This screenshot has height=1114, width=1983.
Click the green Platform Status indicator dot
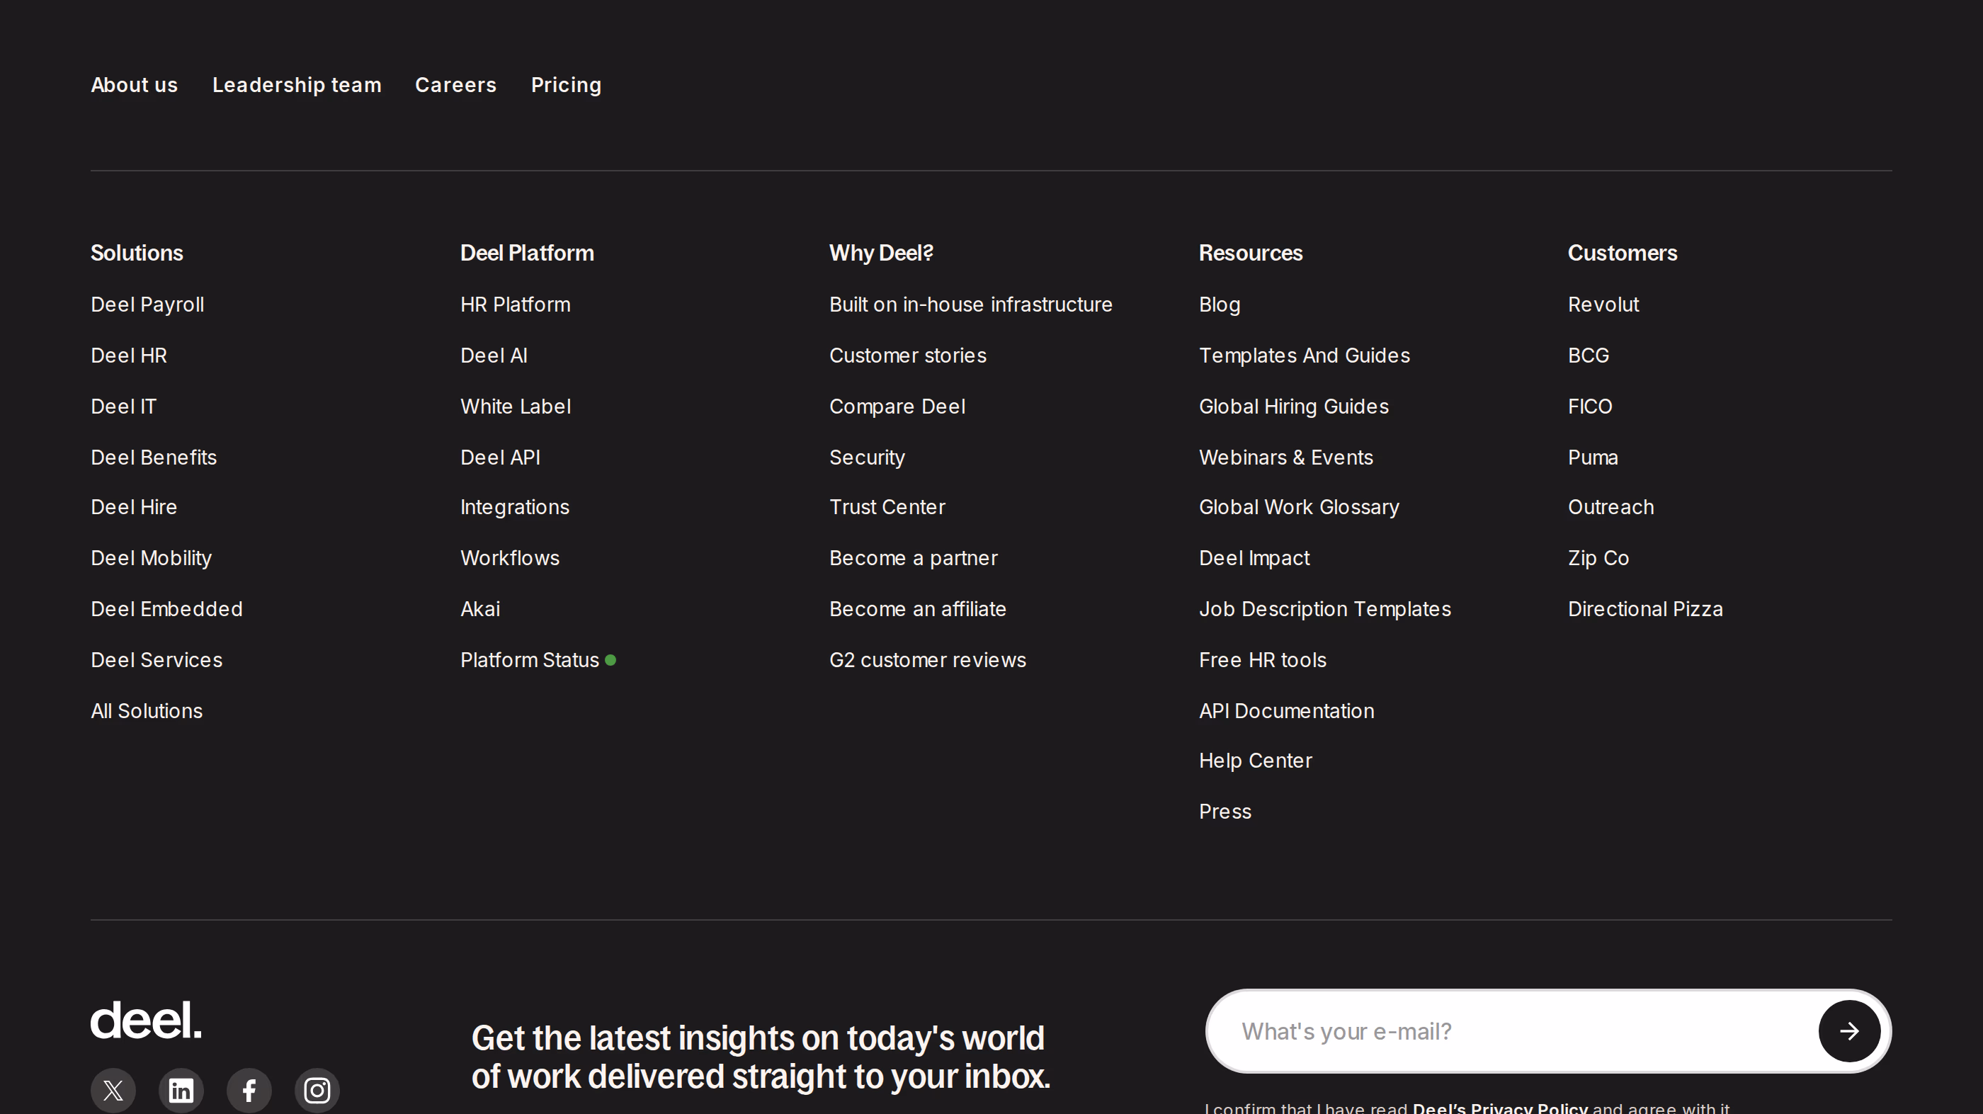point(610,660)
